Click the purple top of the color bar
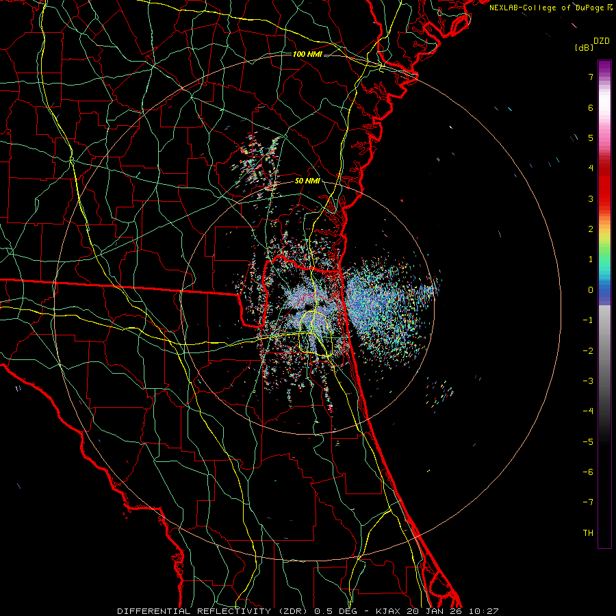The width and height of the screenshot is (616, 616). click(604, 67)
